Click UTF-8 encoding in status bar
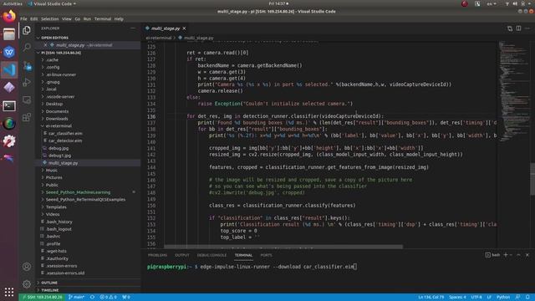The image size is (535, 301). point(476,298)
